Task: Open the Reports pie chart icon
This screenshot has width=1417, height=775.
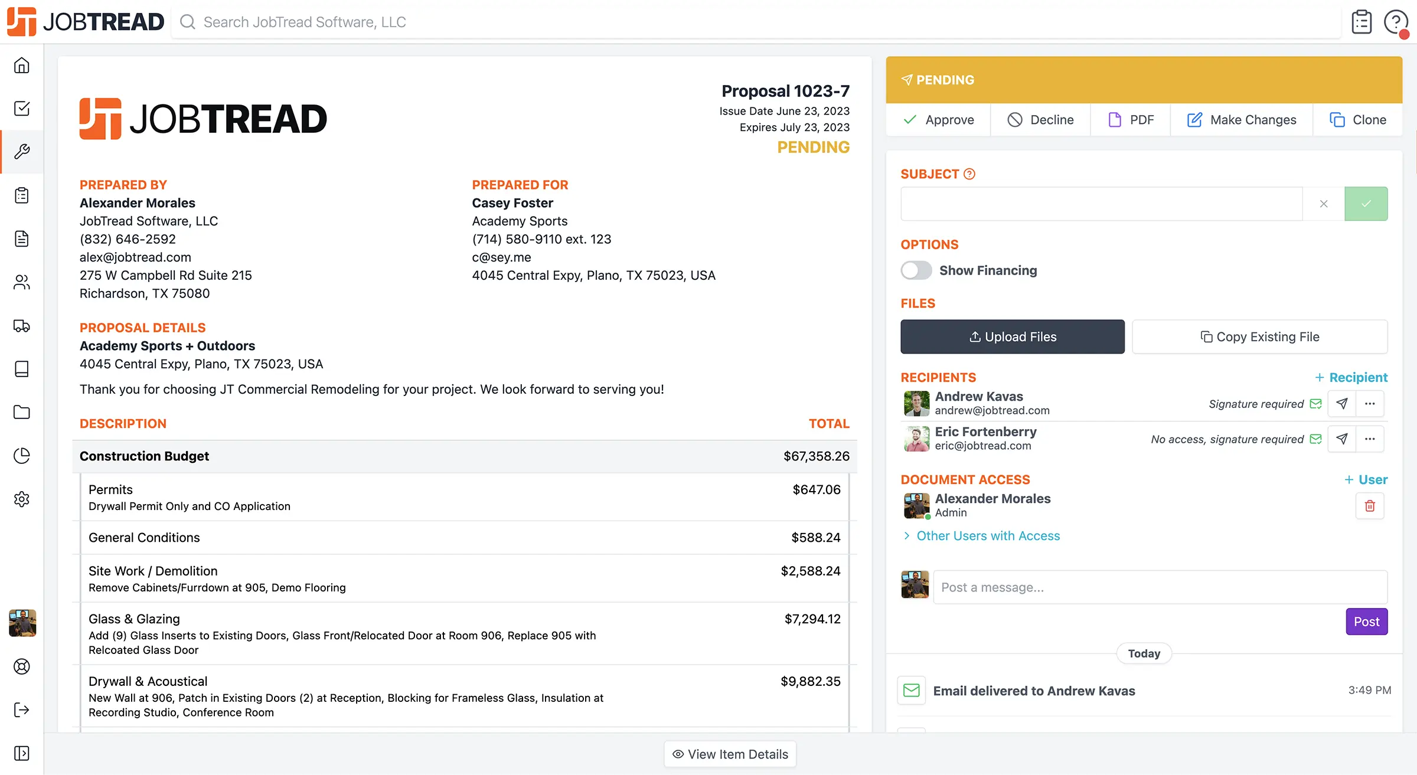Action: pos(22,456)
